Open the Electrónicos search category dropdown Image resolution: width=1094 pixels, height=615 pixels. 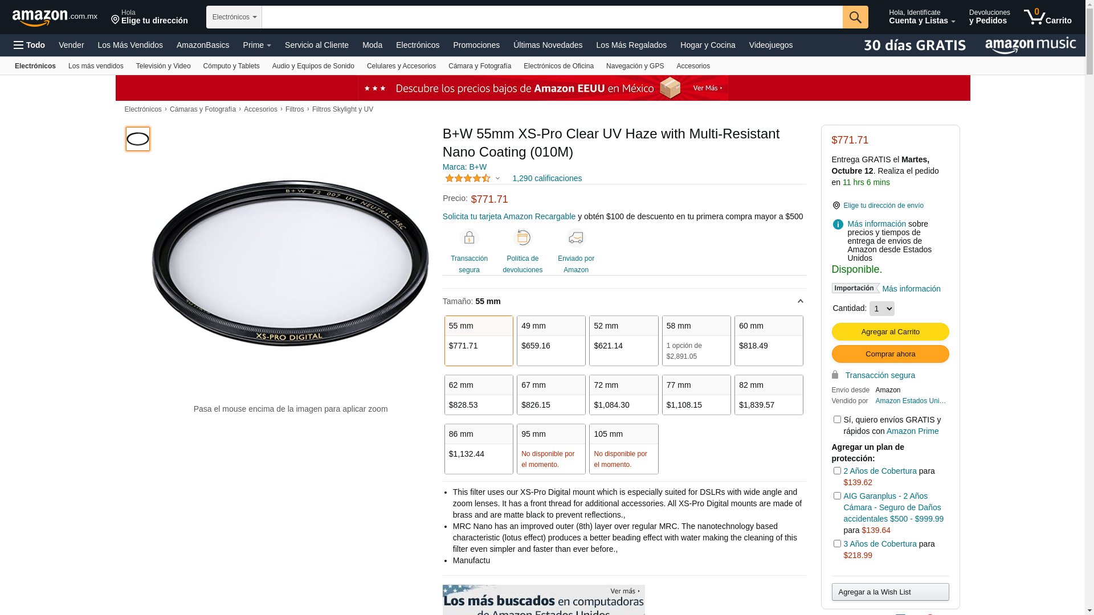[x=234, y=17]
